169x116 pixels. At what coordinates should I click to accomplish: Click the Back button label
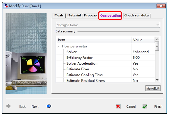coord(22,106)
